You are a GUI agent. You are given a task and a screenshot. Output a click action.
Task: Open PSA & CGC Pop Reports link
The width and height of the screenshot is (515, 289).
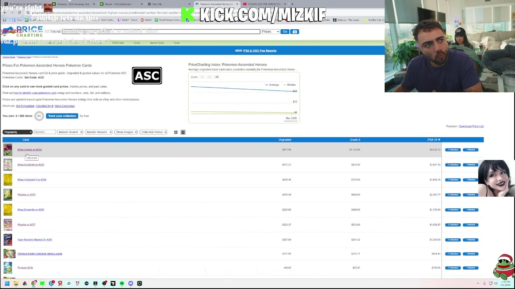click(260, 51)
